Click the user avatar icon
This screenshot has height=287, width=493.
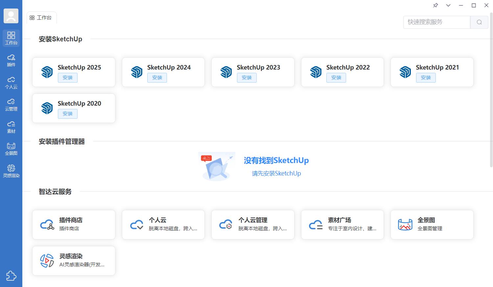point(11,16)
